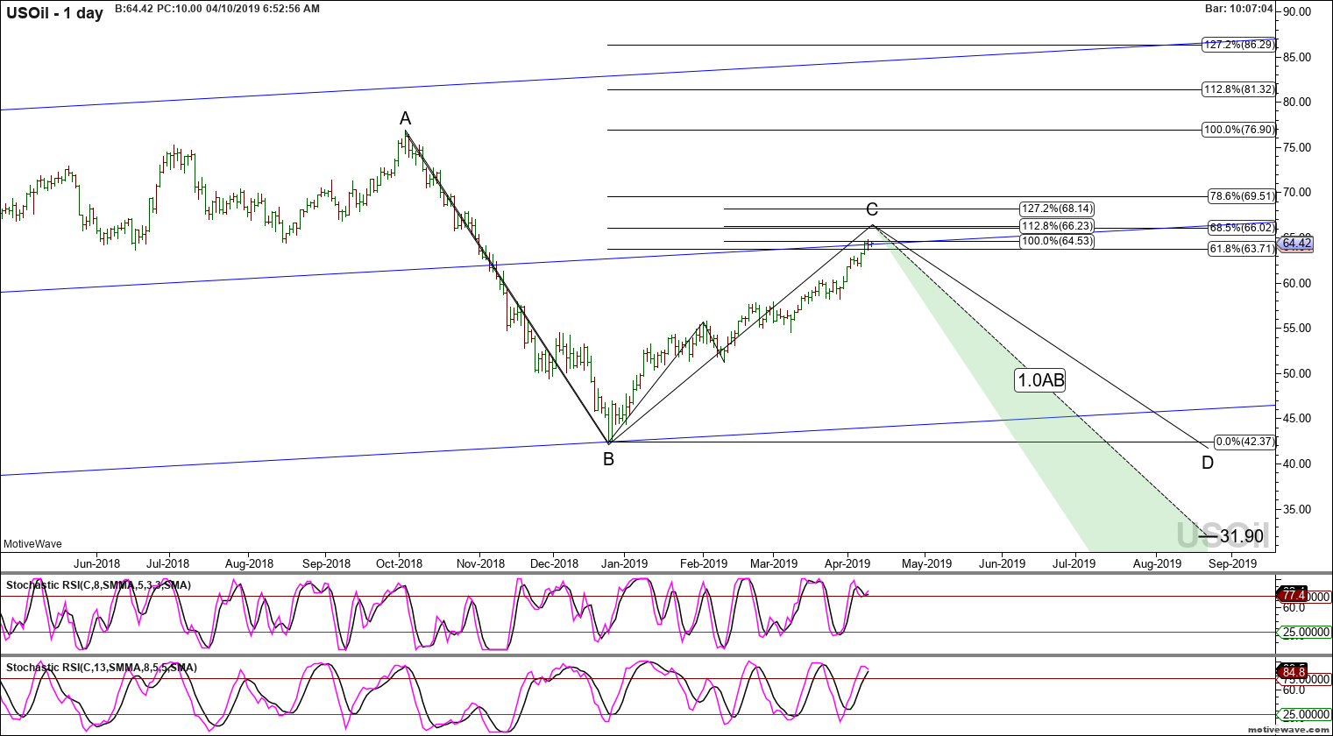Click 25.00000 level in the second Stochastic panel
The width and height of the screenshot is (1333, 736).
1306,714
